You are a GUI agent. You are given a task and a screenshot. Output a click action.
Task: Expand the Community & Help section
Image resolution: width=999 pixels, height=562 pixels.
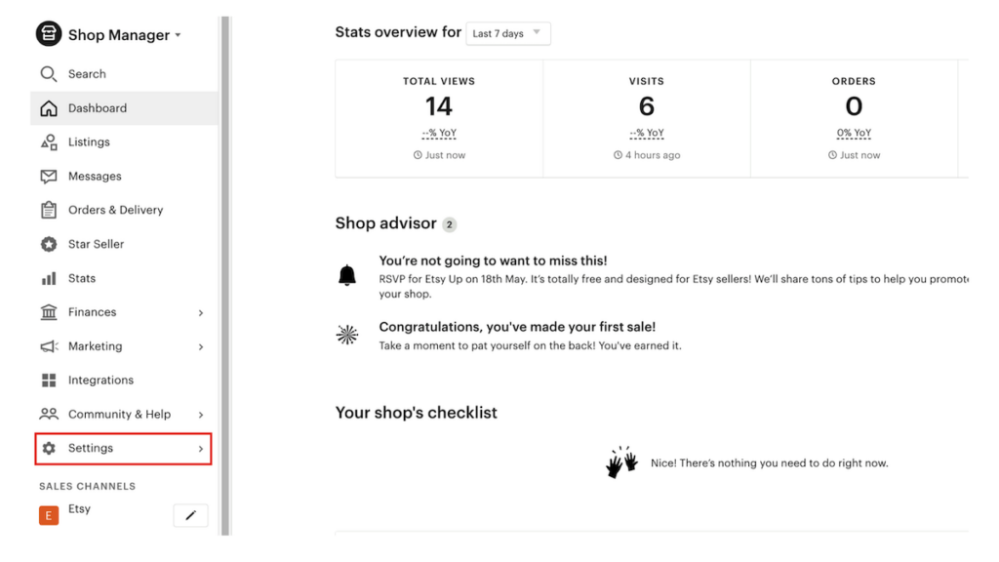201,414
